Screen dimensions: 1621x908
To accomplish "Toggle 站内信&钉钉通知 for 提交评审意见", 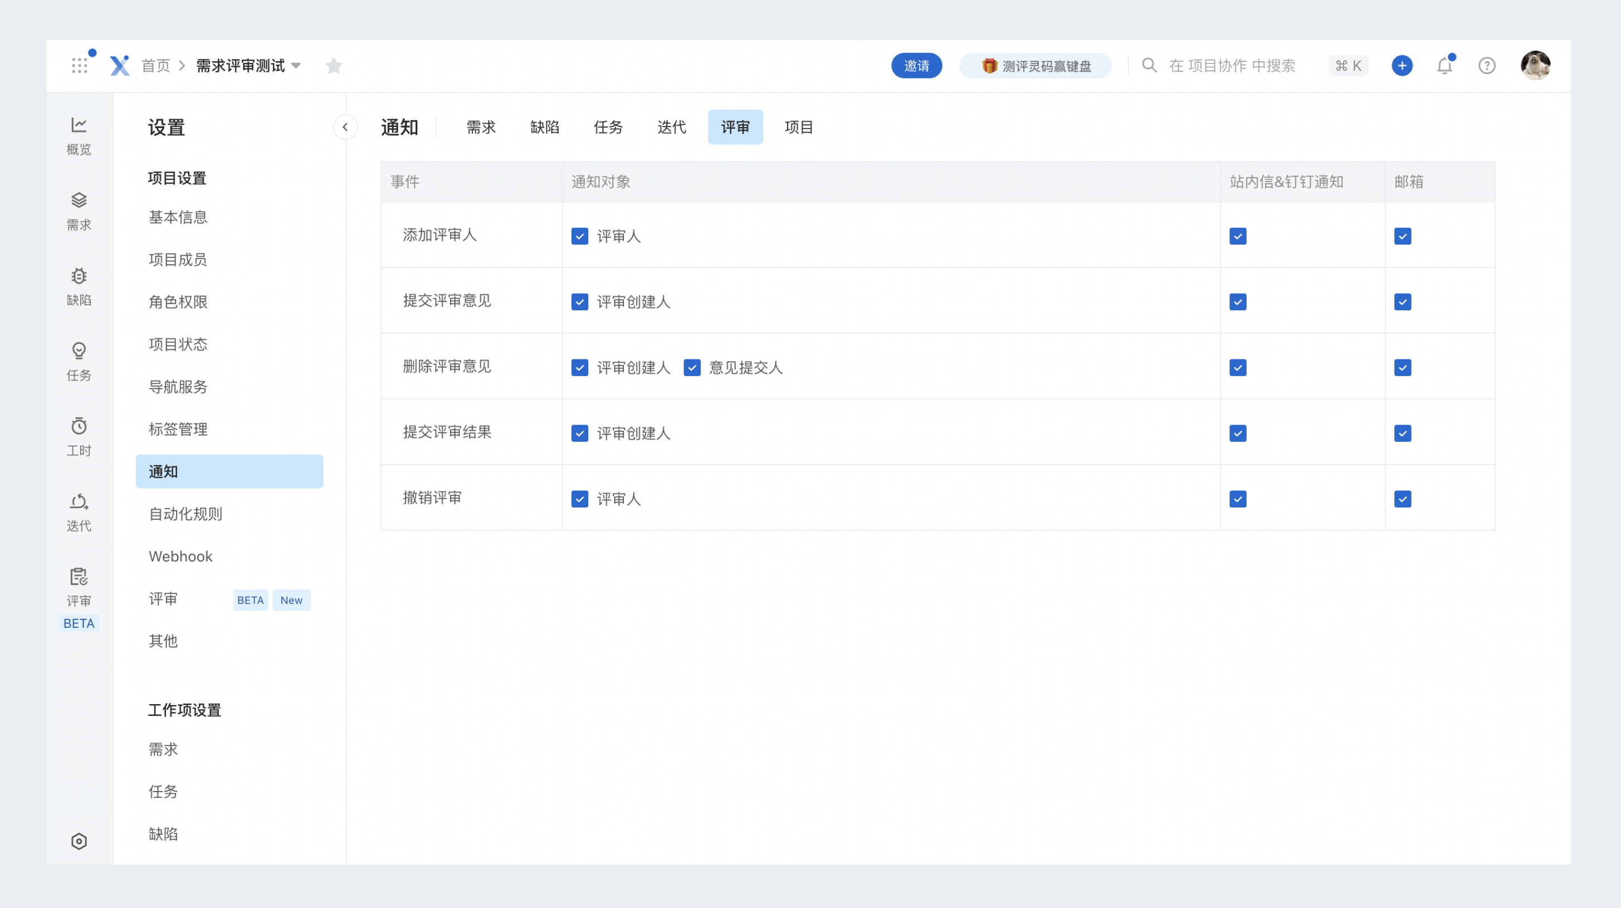I will tap(1238, 302).
